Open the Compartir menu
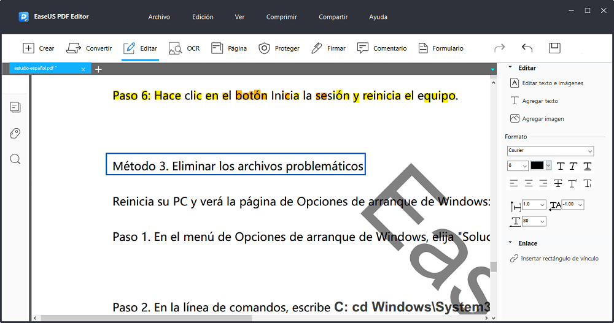Viewport: 614px width, 323px height. 333,17
